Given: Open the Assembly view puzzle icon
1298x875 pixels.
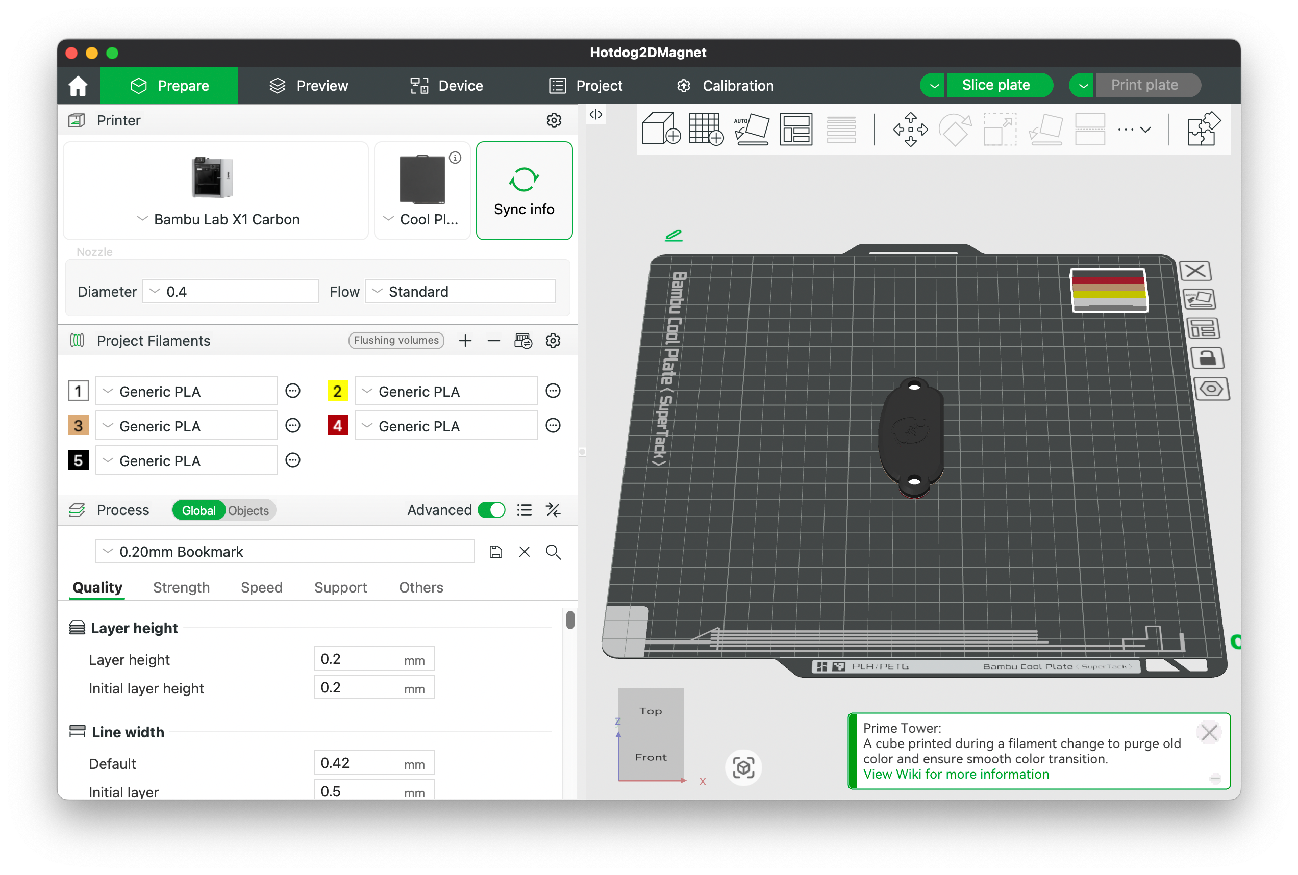Looking at the screenshot, I should coord(1204,129).
